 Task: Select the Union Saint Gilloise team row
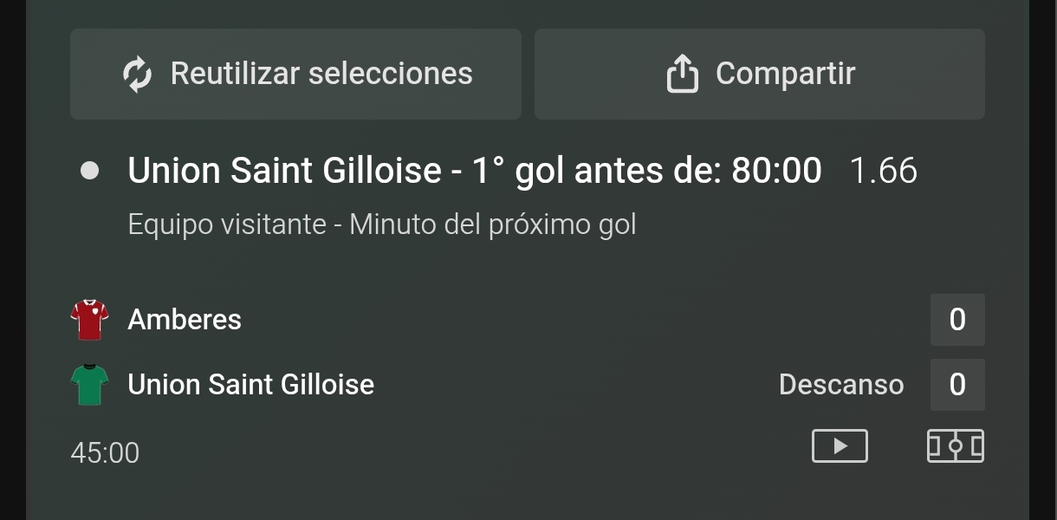(528, 385)
